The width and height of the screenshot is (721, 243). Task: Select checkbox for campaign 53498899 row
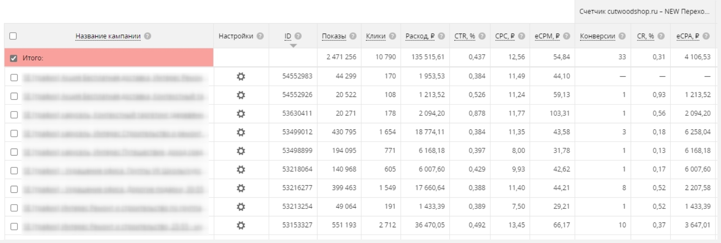(14, 152)
